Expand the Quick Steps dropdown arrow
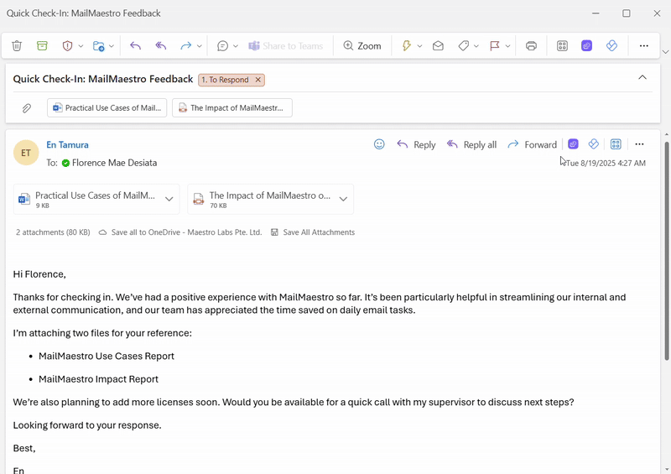The height and width of the screenshot is (474, 671). coord(419,46)
